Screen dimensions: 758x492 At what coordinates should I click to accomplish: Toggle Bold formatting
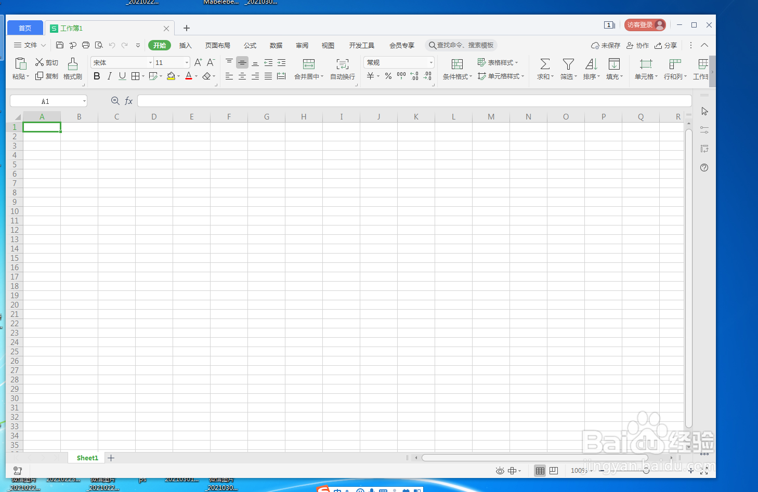point(97,76)
